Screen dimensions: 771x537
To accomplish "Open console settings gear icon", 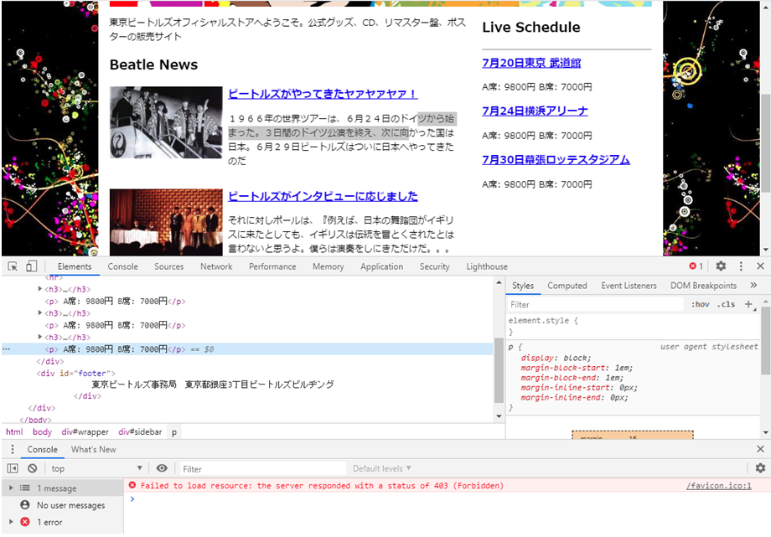I will click(760, 468).
